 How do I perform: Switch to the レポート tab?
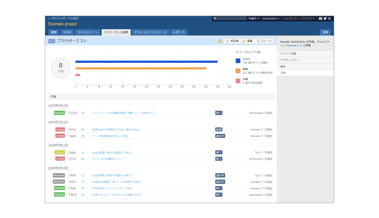(179, 32)
